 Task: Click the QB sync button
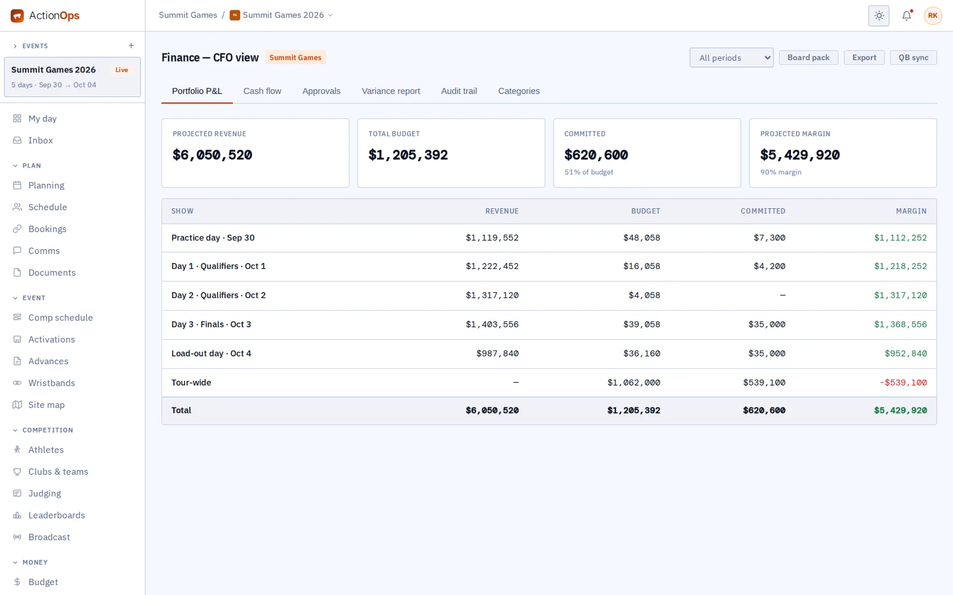coord(913,58)
